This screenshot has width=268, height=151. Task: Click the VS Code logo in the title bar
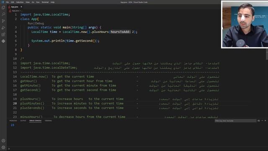coord(3,2)
